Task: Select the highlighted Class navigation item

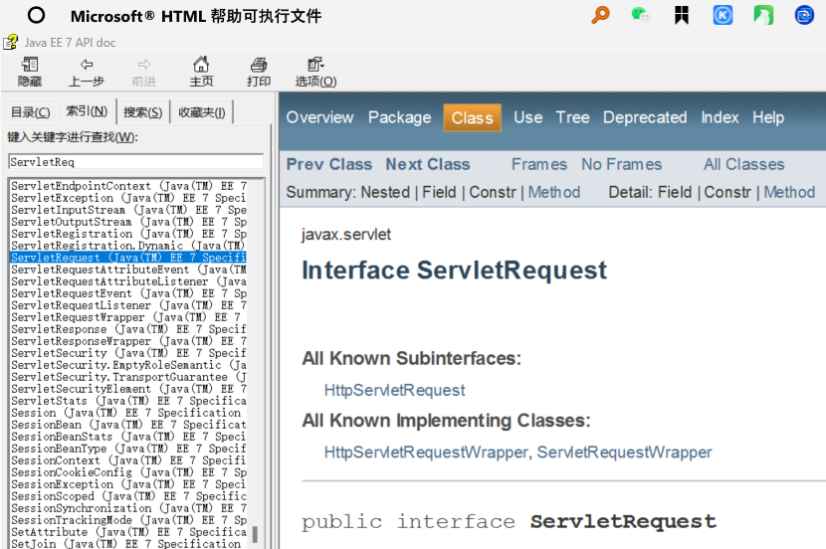Action: (472, 118)
